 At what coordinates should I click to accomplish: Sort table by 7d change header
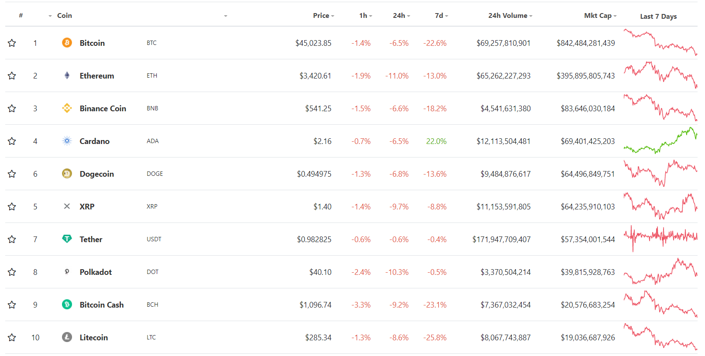click(441, 16)
